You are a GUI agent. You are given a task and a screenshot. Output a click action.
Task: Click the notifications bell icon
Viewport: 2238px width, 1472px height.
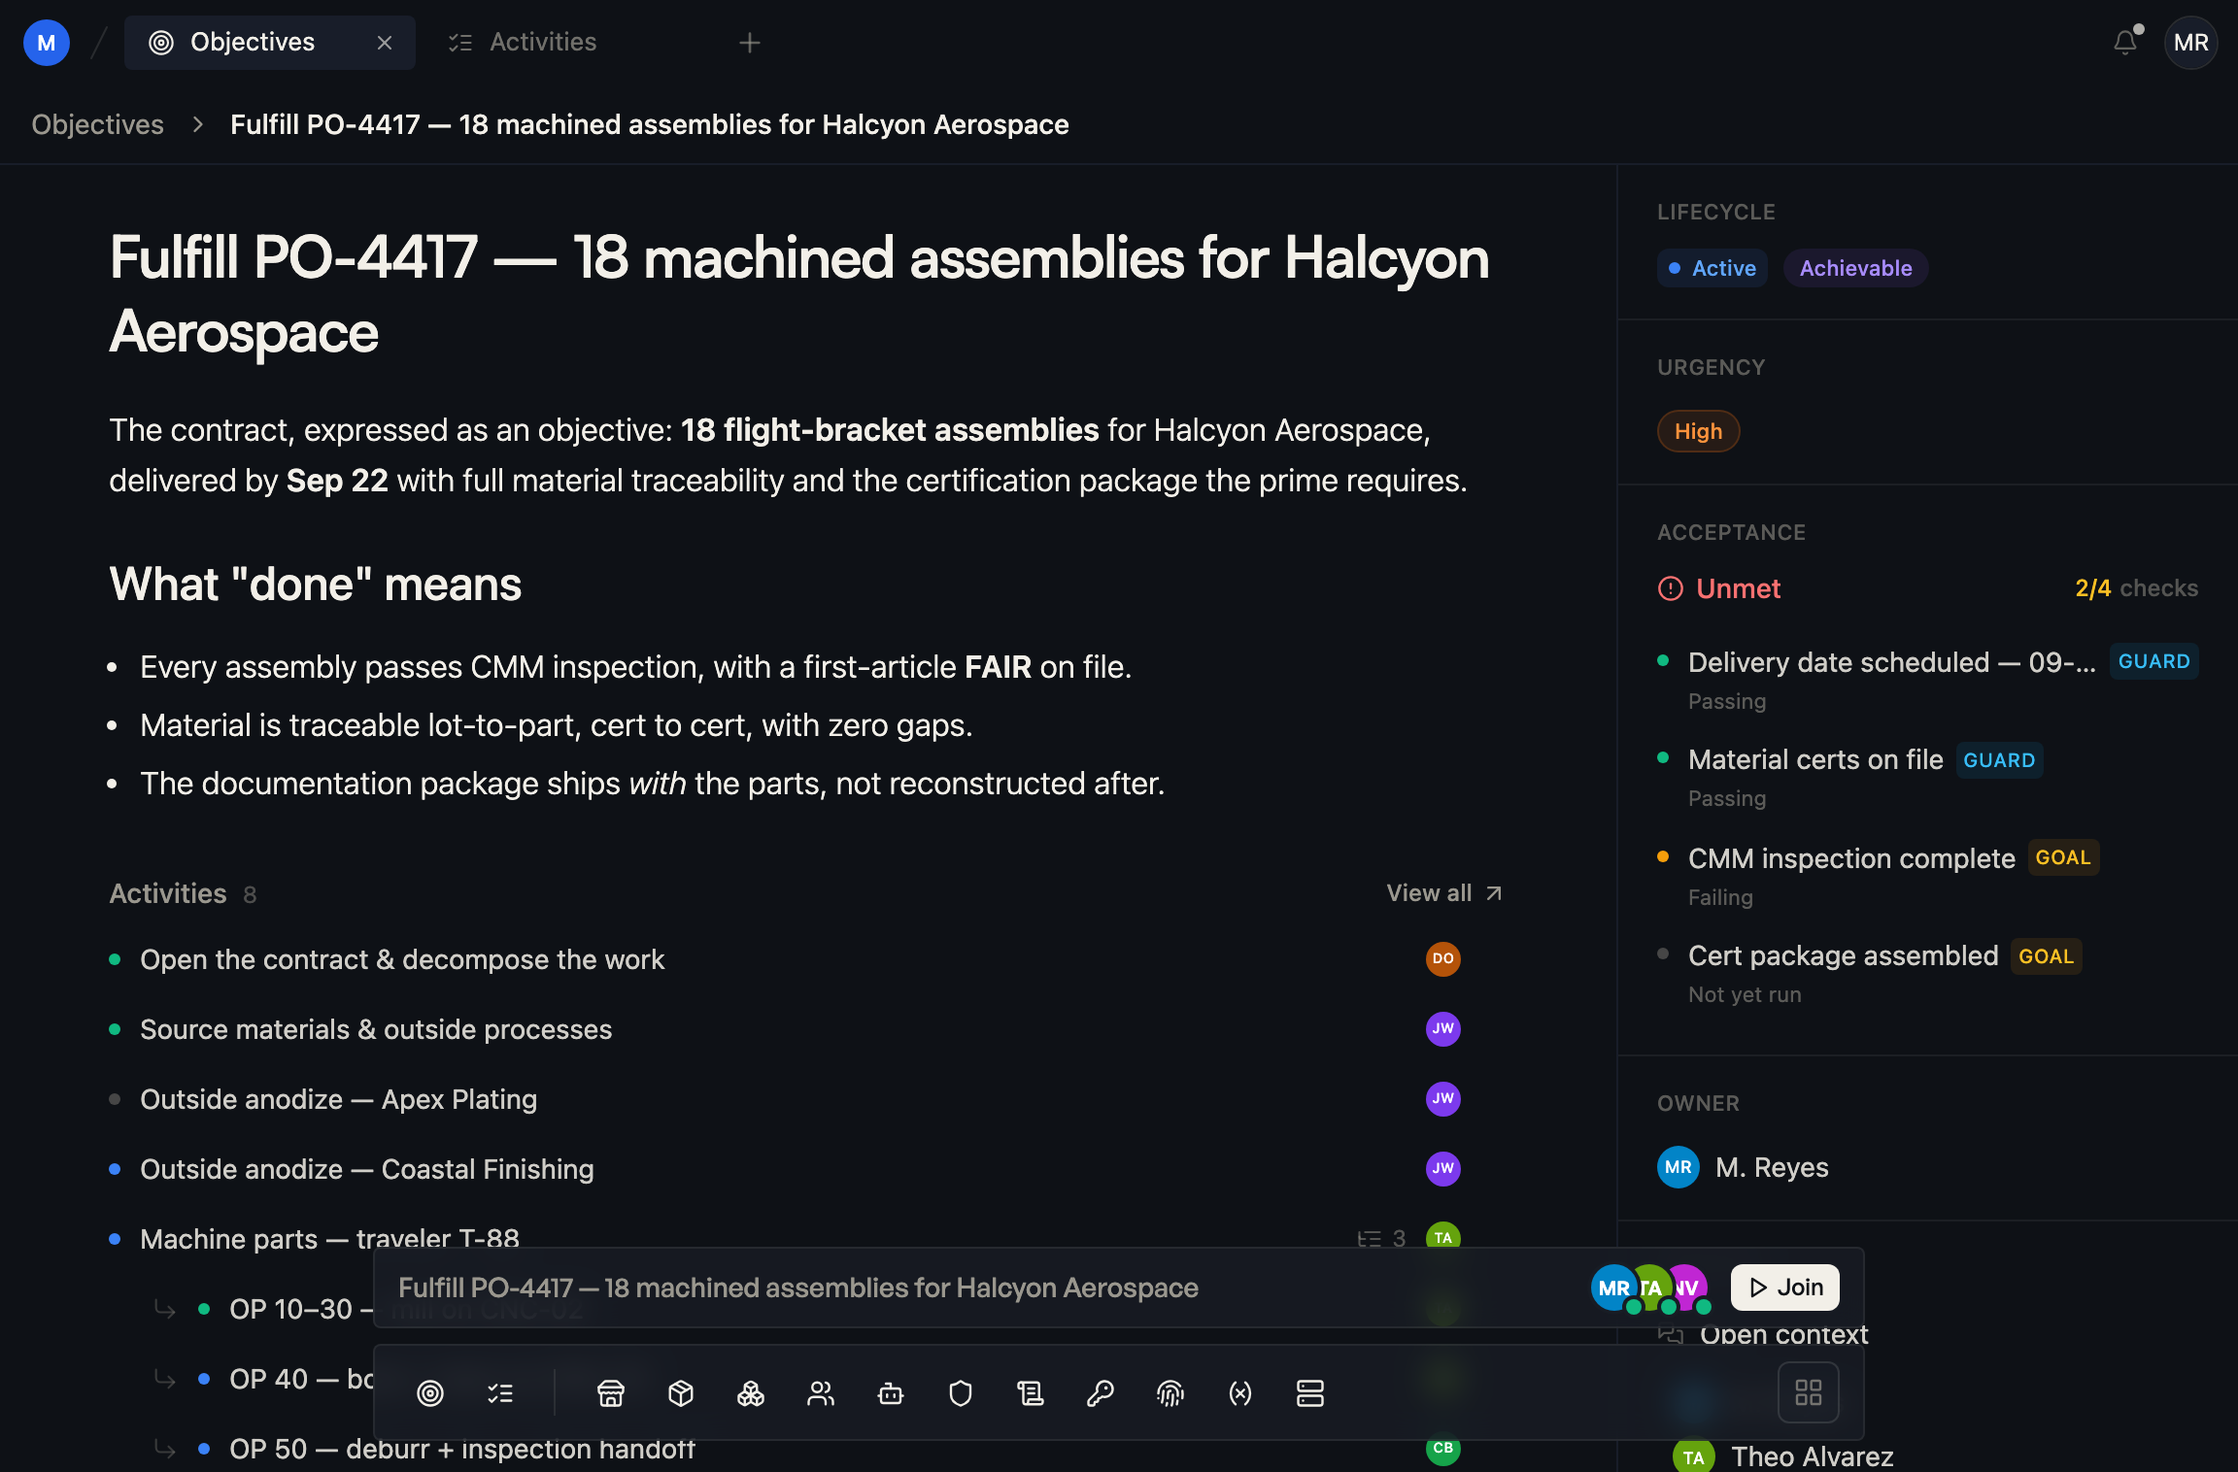click(2125, 42)
